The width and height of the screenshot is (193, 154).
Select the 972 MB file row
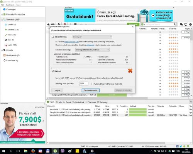coord(119,115)
